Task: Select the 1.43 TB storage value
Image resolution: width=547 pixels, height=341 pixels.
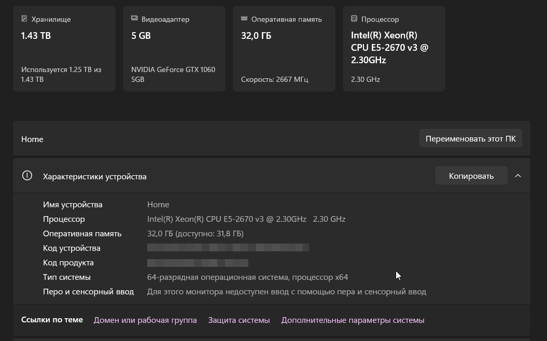Action: pyautogui.click(x=36, y=36)
